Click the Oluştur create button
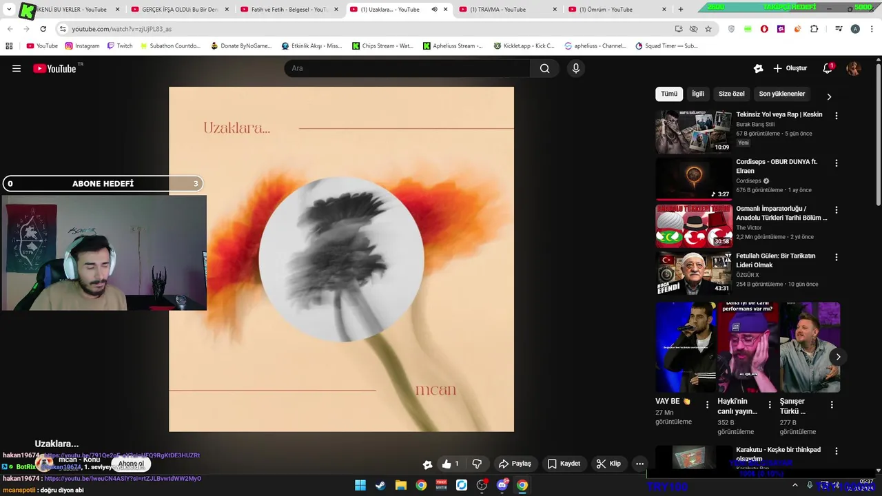Screen dimensions: 882x496 point(790,68)
